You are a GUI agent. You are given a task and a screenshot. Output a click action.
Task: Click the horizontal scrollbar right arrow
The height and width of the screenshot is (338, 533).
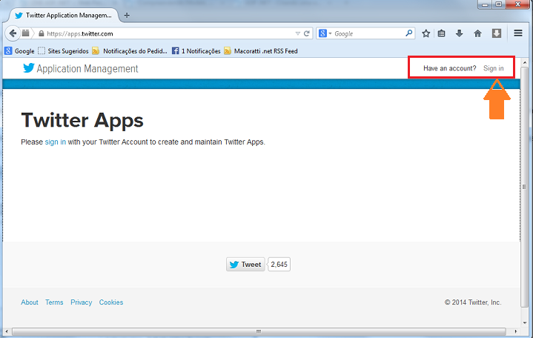click(x=516, y=331)
